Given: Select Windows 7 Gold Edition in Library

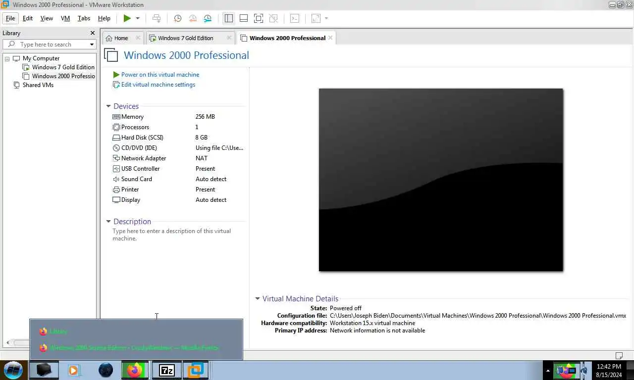Looking at the screenshot, I should tap(58, 67).
